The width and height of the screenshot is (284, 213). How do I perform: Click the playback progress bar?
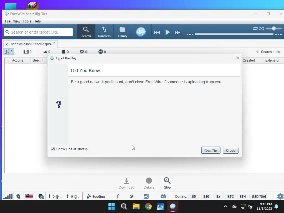coord(234,34)
